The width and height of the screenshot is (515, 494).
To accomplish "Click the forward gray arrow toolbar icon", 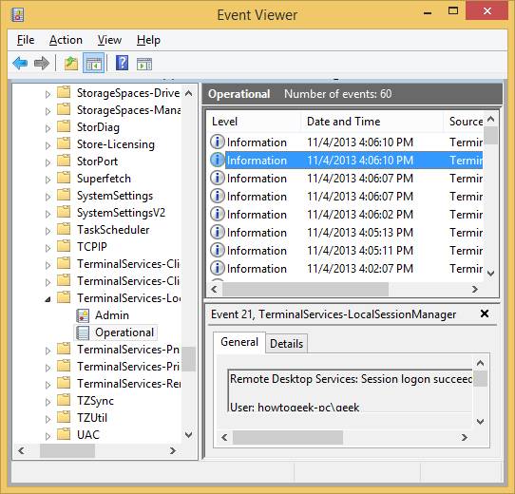I will 42,63.
